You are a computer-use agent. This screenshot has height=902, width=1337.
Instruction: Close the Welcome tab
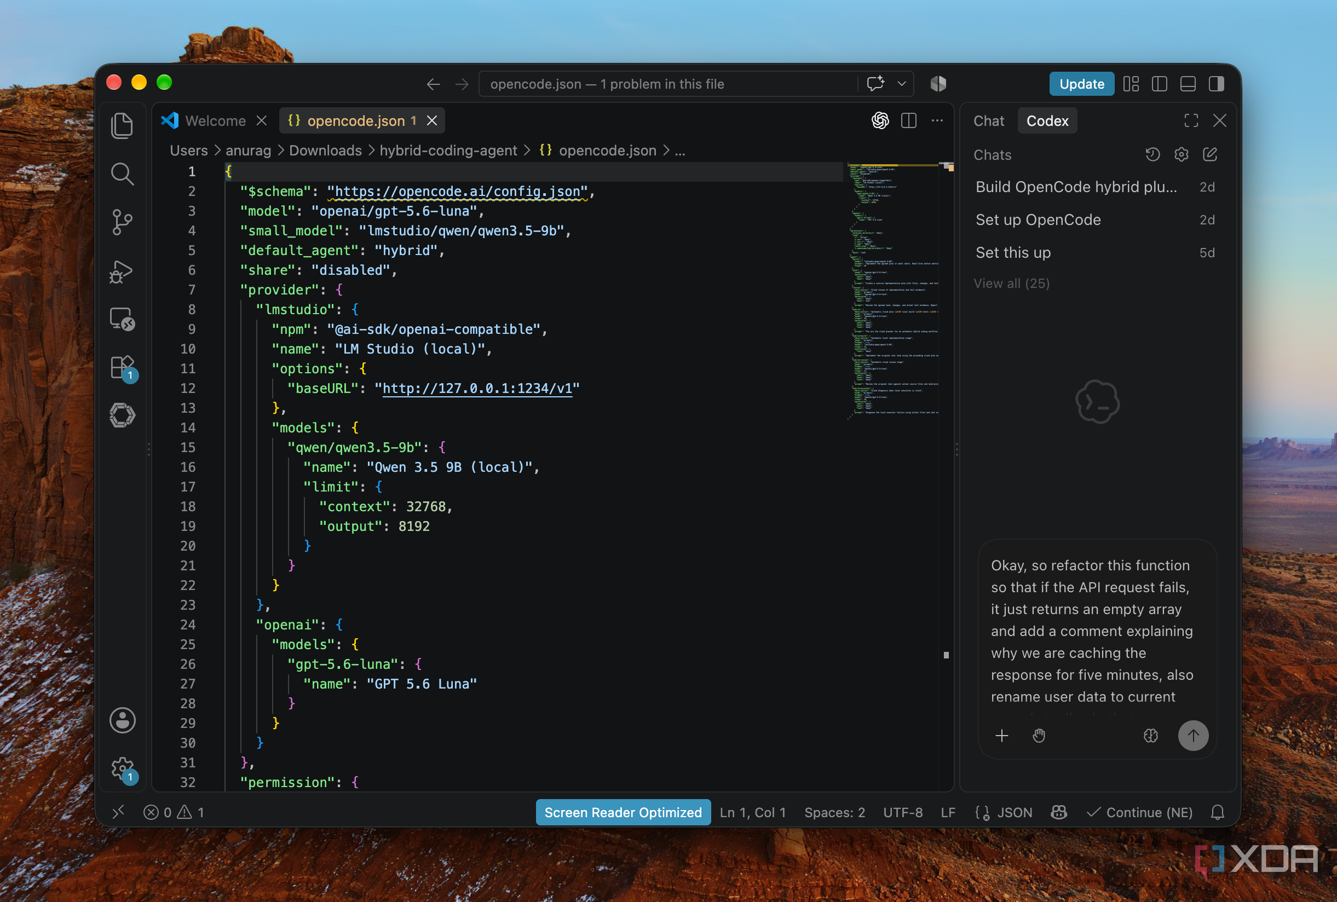point(261,121)
